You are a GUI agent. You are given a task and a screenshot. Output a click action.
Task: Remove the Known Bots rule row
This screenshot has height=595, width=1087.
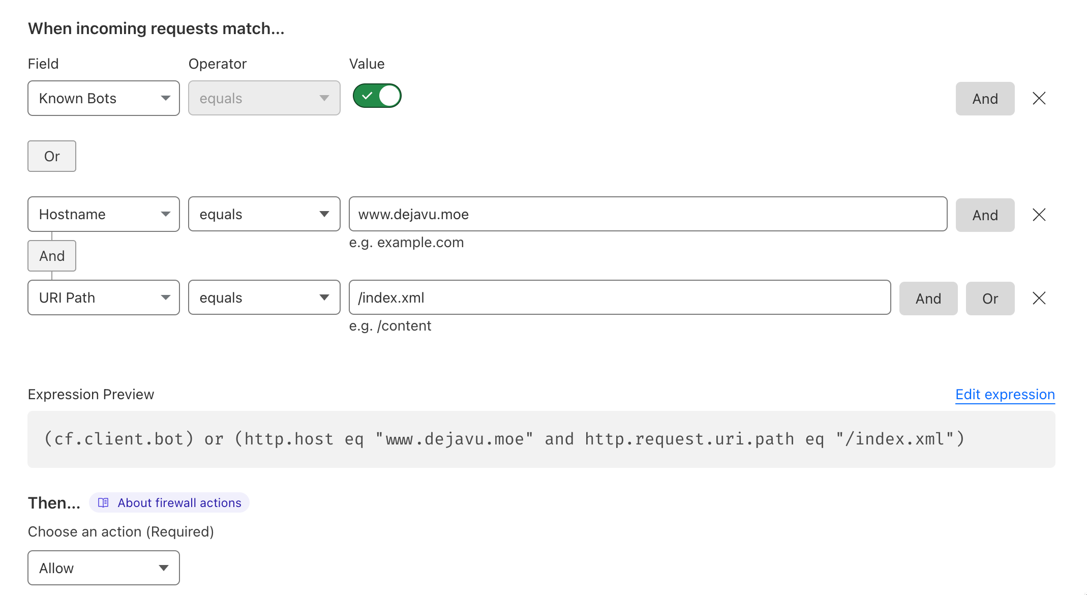point(1039,98)
